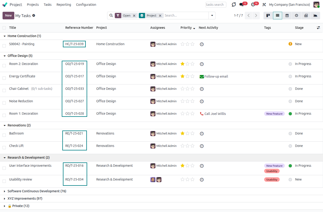This screenshot has width=323, height=212.
Task: Open the search options dropdown arrow
Action: click(x=212, y=15)
